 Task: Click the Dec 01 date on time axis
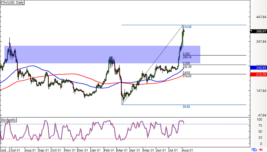point(83,150)
